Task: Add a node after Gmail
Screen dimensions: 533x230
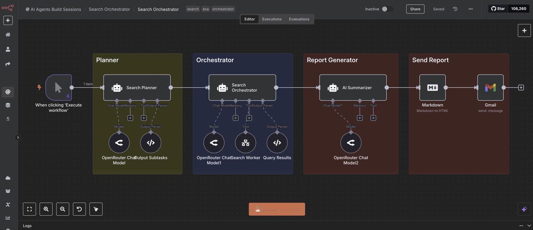Action: coord(521,88)
